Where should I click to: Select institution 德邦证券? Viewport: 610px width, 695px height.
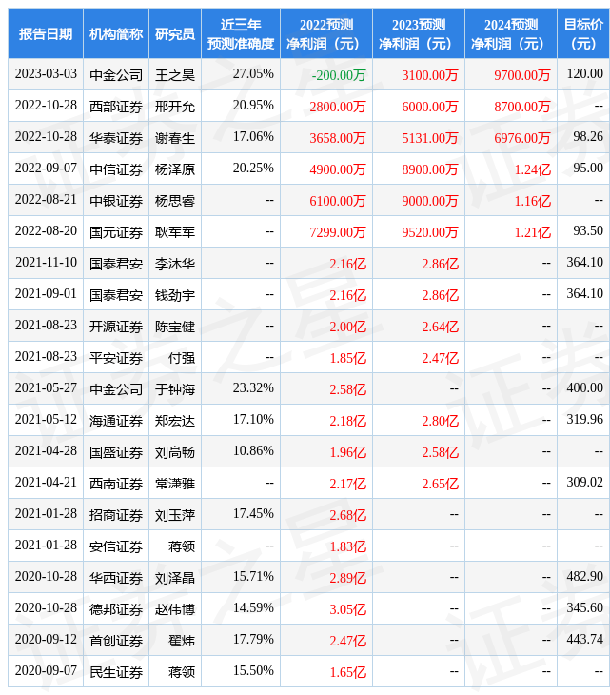click(116, 610)
